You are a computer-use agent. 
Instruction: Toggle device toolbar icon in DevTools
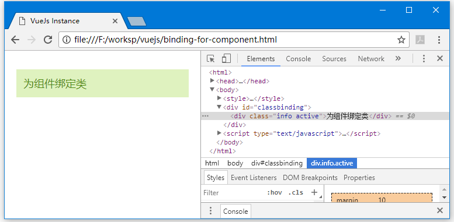[226, 58]
